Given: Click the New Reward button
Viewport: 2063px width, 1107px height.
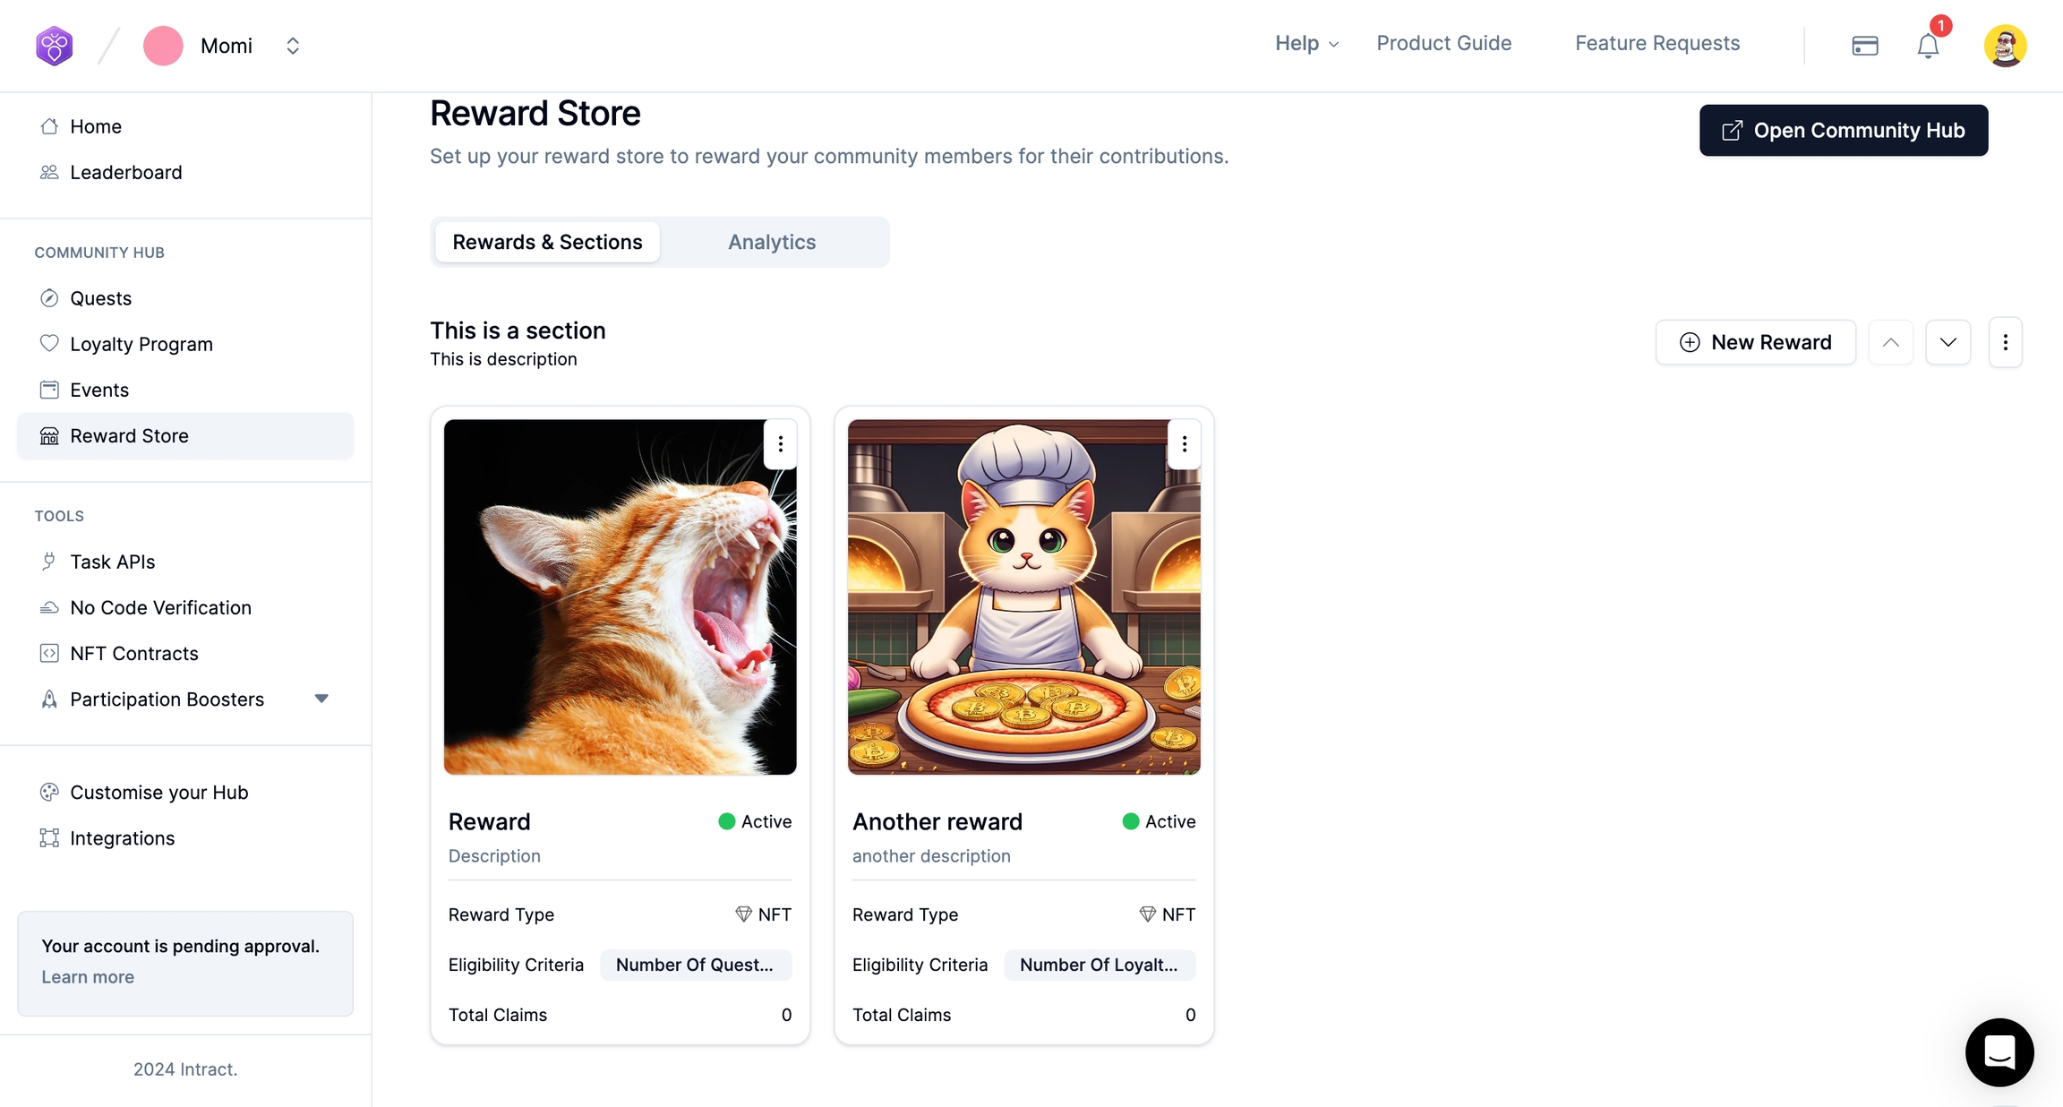Looking at the screenshot, I should click(x=1755, y=342).
